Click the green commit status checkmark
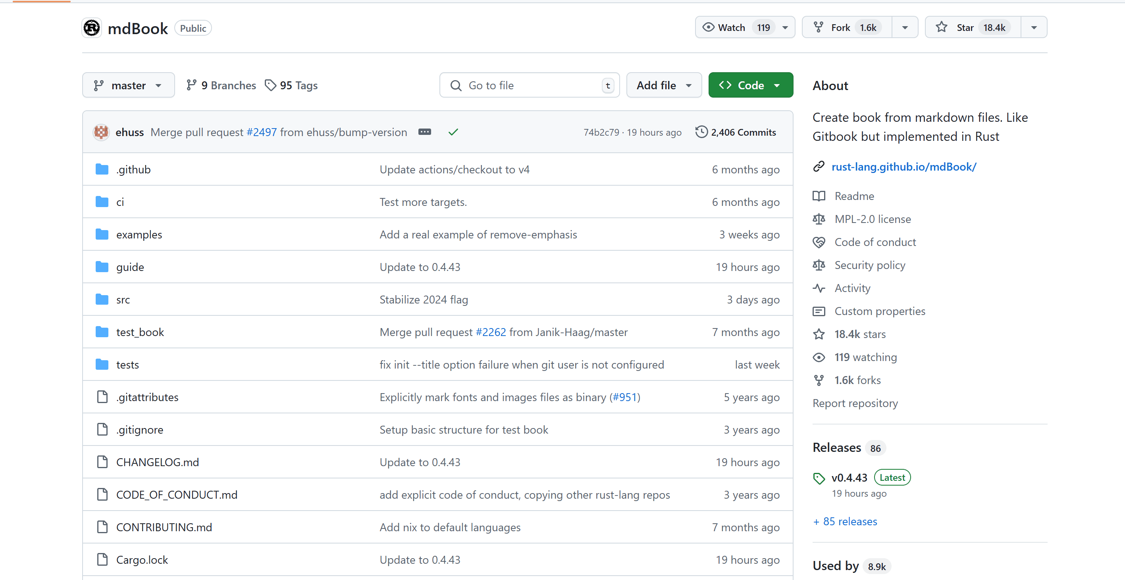Screen dimensions: 1125x580 [453, 132]
